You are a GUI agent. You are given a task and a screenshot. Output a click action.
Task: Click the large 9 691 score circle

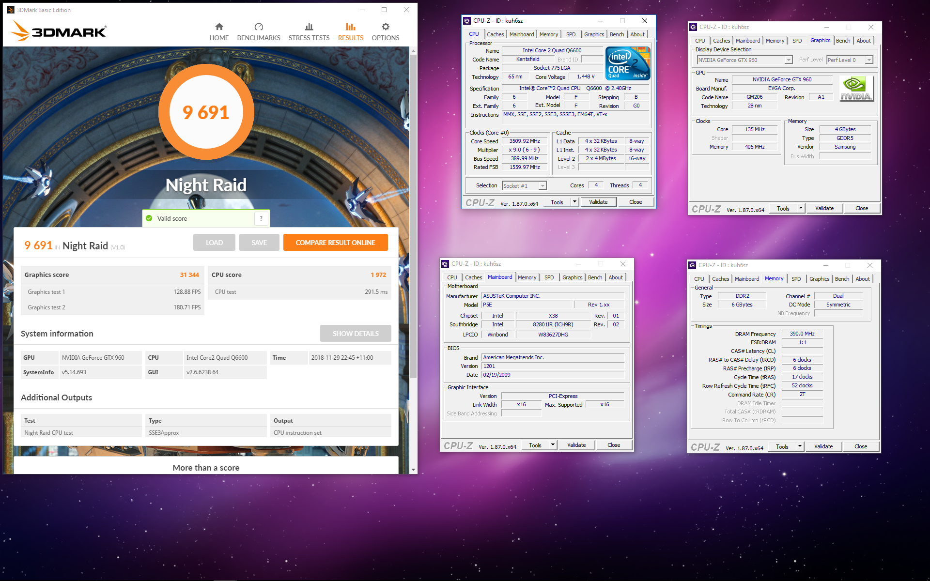[206, 112]
